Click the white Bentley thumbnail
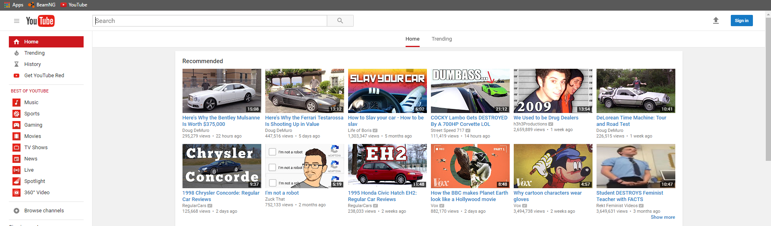This screenshot has width=771, height=226. pyautogui.click(x=222, y=91)
